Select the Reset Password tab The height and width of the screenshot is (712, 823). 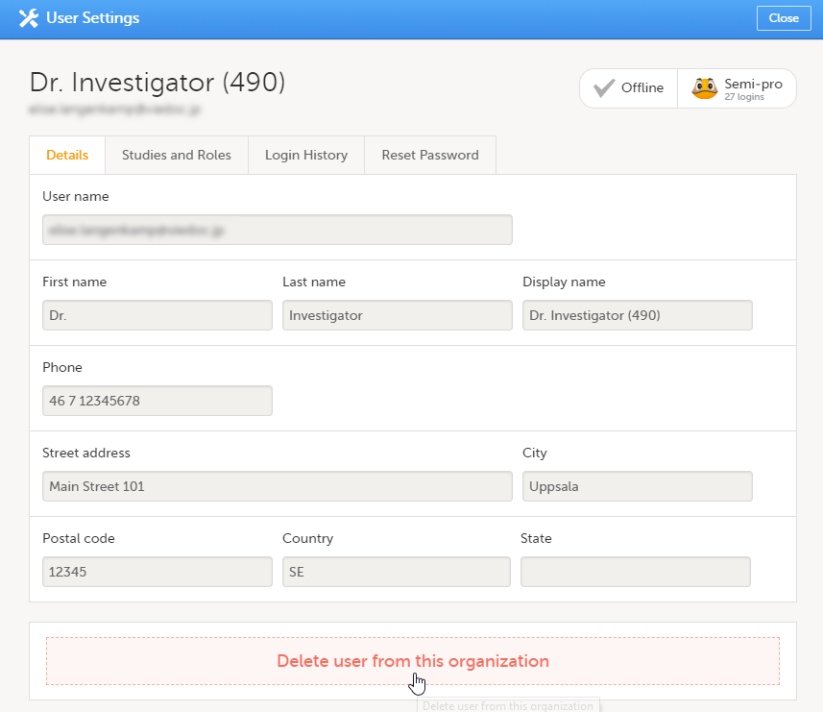[x=429, y=155]
